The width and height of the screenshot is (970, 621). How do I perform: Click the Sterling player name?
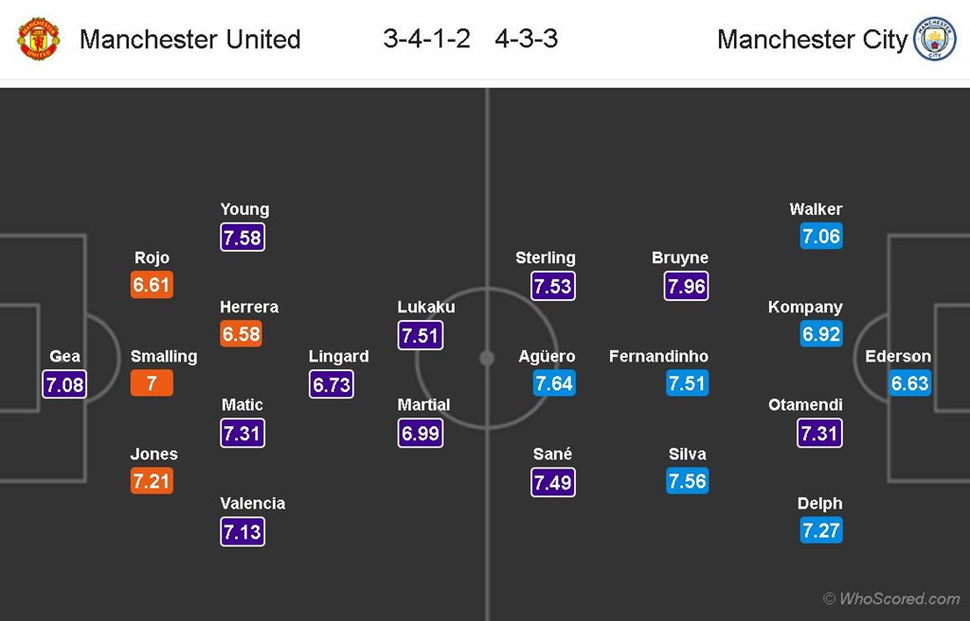(545, 257)
